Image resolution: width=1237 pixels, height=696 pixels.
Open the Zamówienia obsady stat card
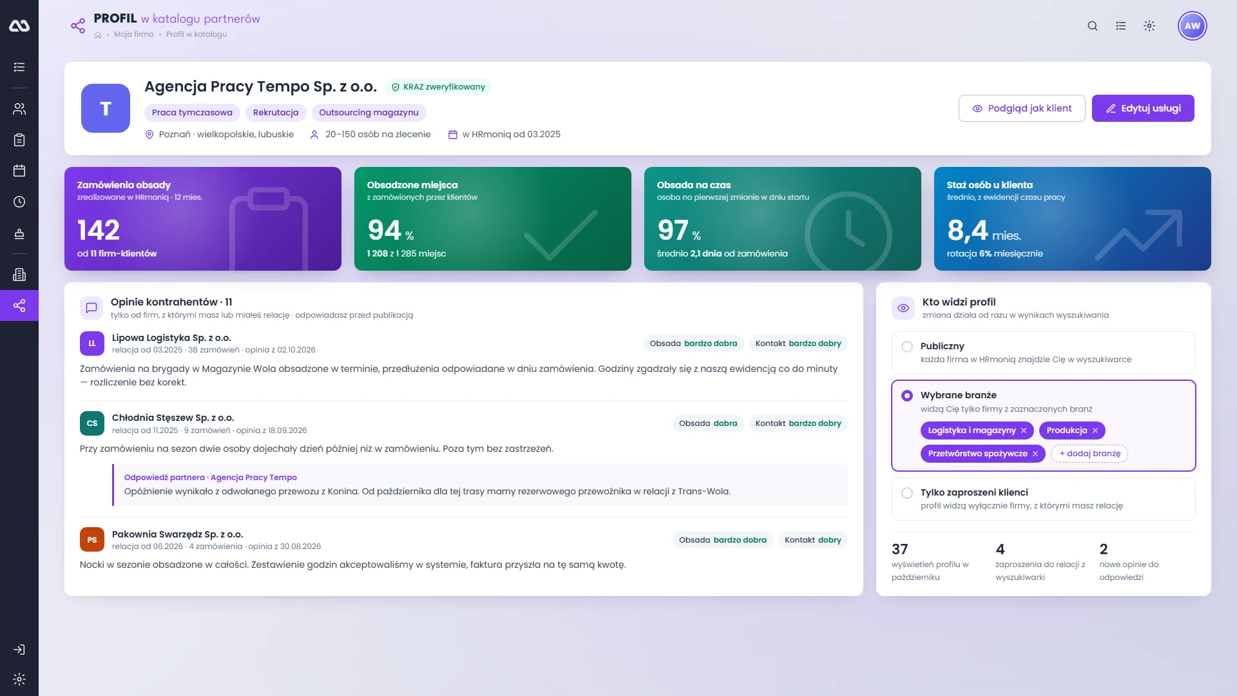(203, 218)
